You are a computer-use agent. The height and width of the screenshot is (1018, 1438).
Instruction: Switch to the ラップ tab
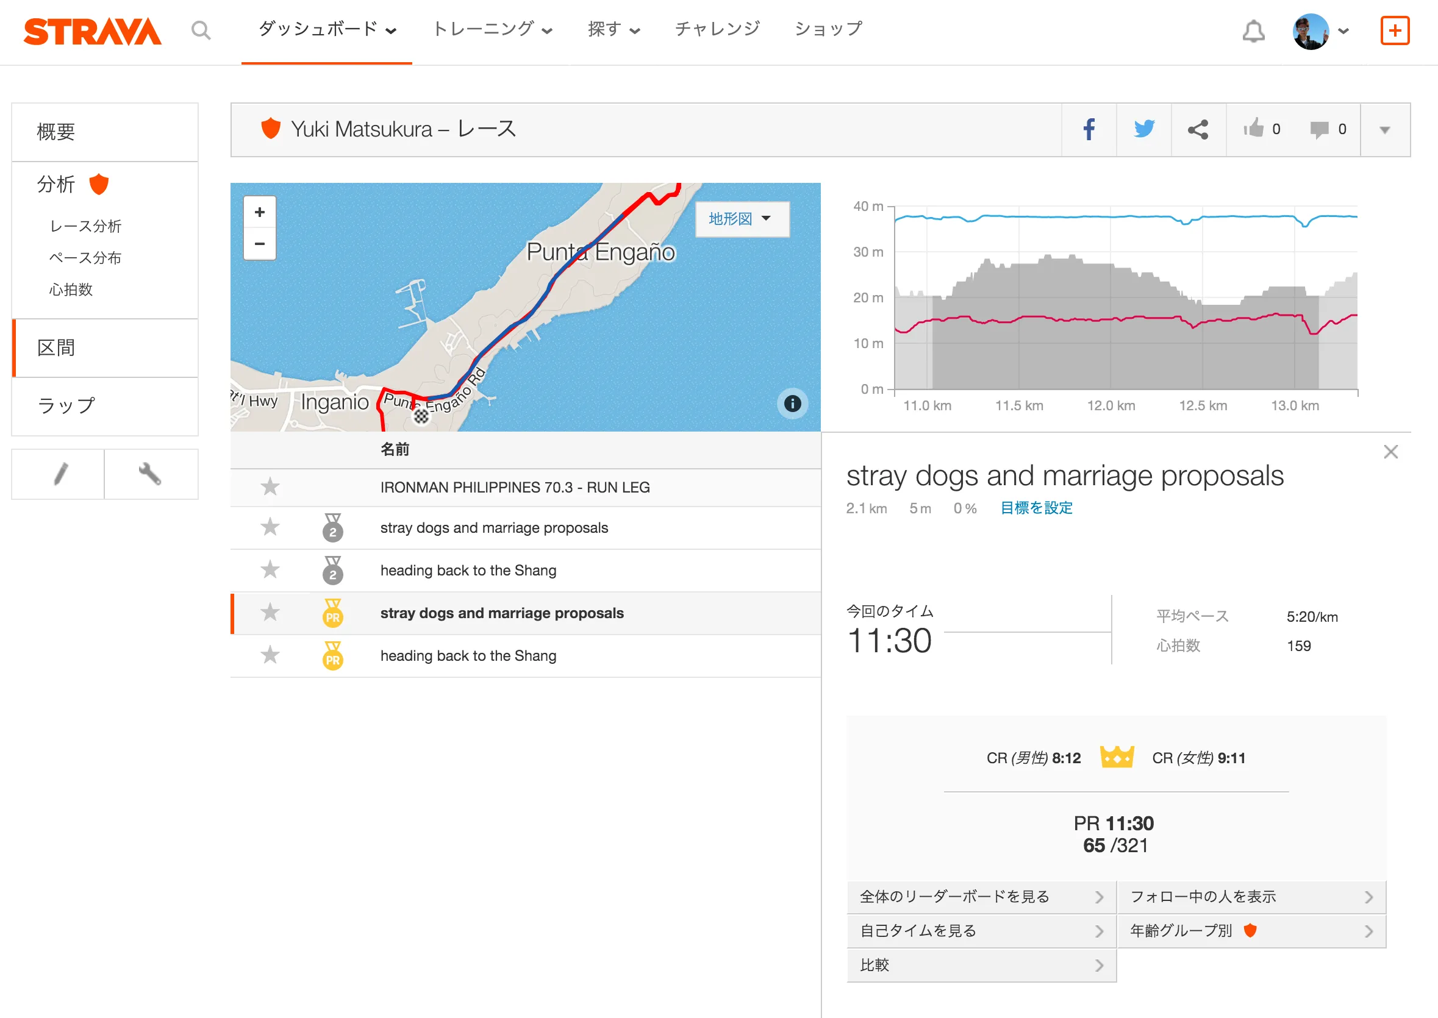(65, 405)
